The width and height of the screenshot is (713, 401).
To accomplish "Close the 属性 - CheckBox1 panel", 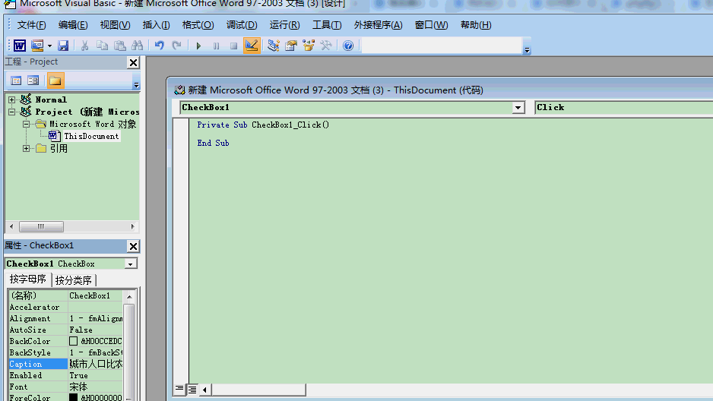I will [133, 246].
